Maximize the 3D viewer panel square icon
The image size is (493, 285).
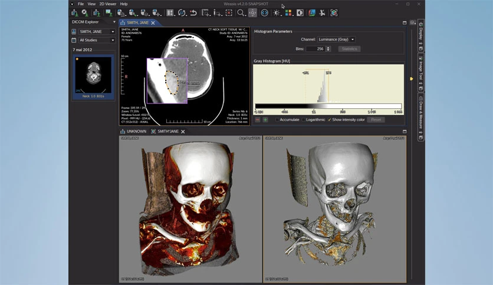[x=405, y=131]
